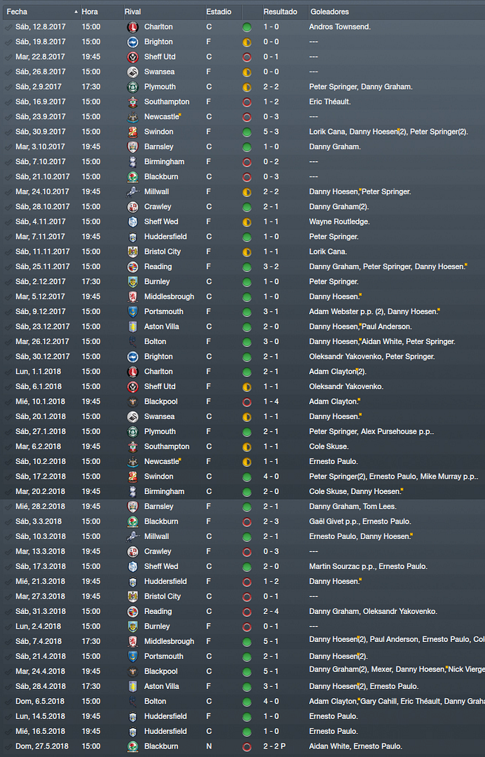Open the 5 - 3 result against Swindon

tap(271, 132)
